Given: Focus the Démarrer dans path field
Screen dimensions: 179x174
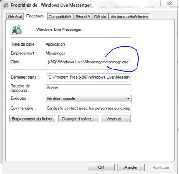Looking at the screenshot, I should pos(88,77).
